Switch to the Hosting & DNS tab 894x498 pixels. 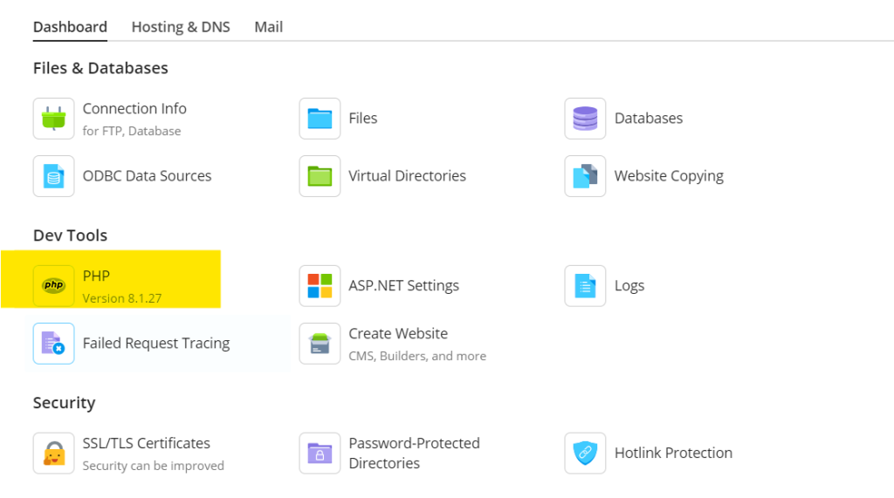pos(181,27)
